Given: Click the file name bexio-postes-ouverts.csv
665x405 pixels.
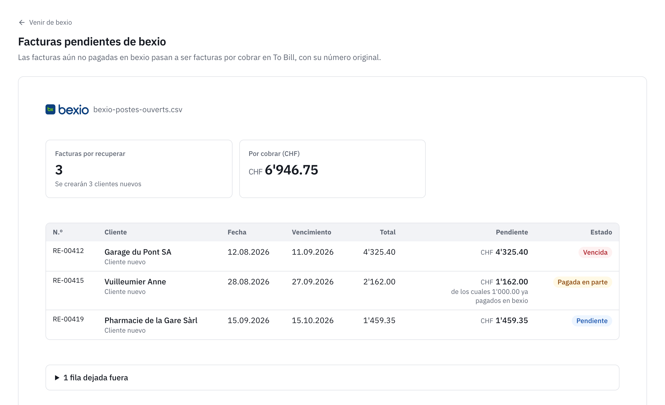Looking at the screenshot, I should click(x=138, y=110).
